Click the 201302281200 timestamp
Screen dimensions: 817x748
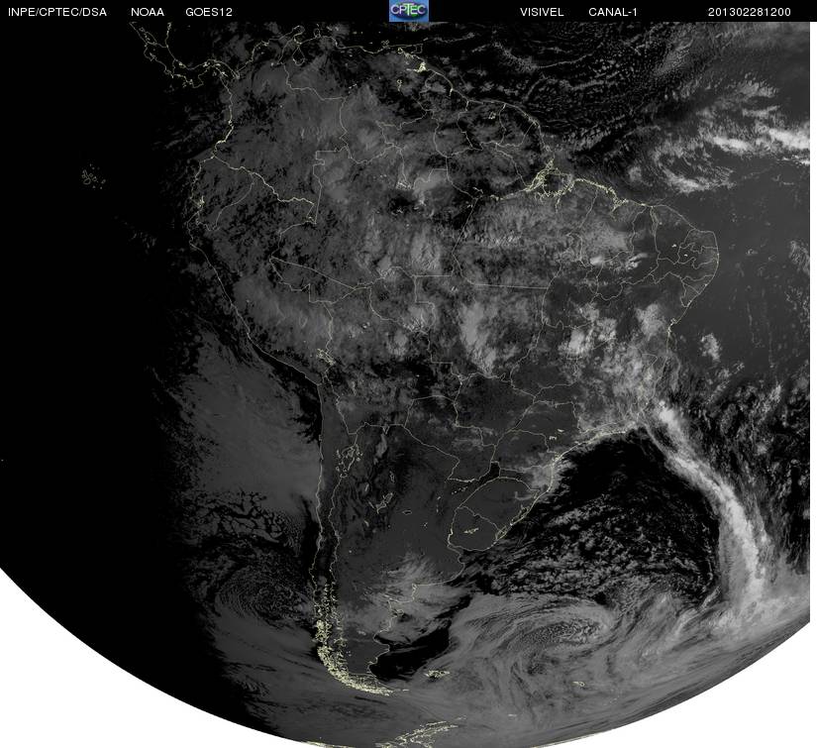click(x=750, y=12)
